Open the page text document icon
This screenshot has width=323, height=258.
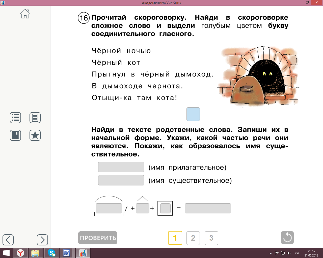pyautogui.click(x=35, y=118)
